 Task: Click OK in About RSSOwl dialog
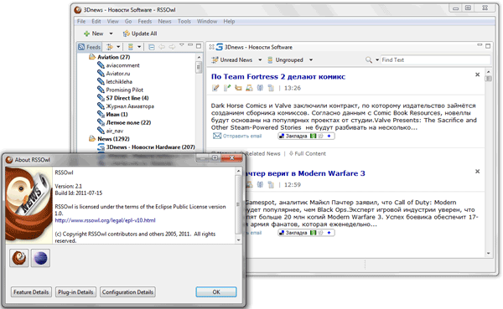point(216,292)
